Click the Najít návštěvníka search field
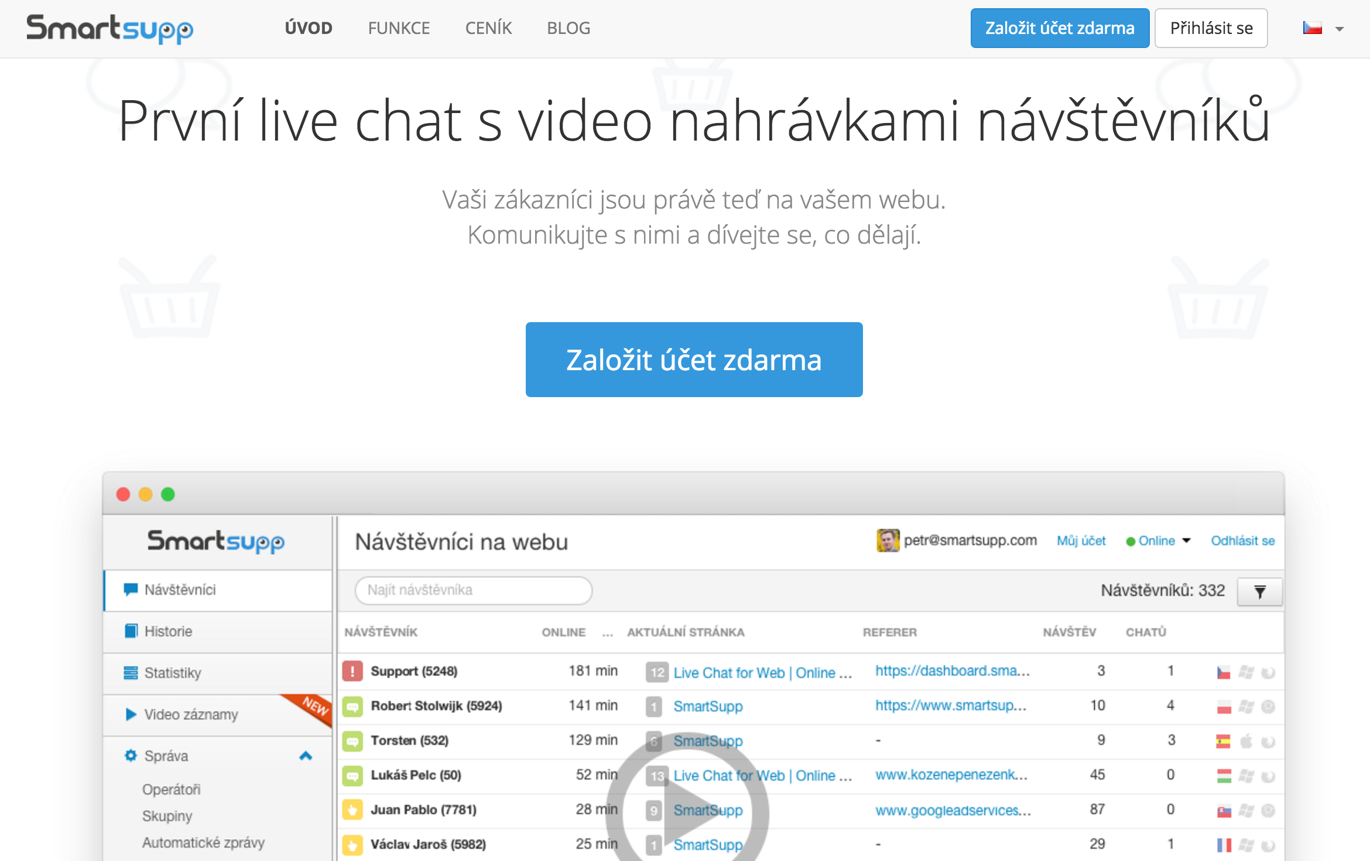This screenshot has width=1370, height=861. click(473, 590)
